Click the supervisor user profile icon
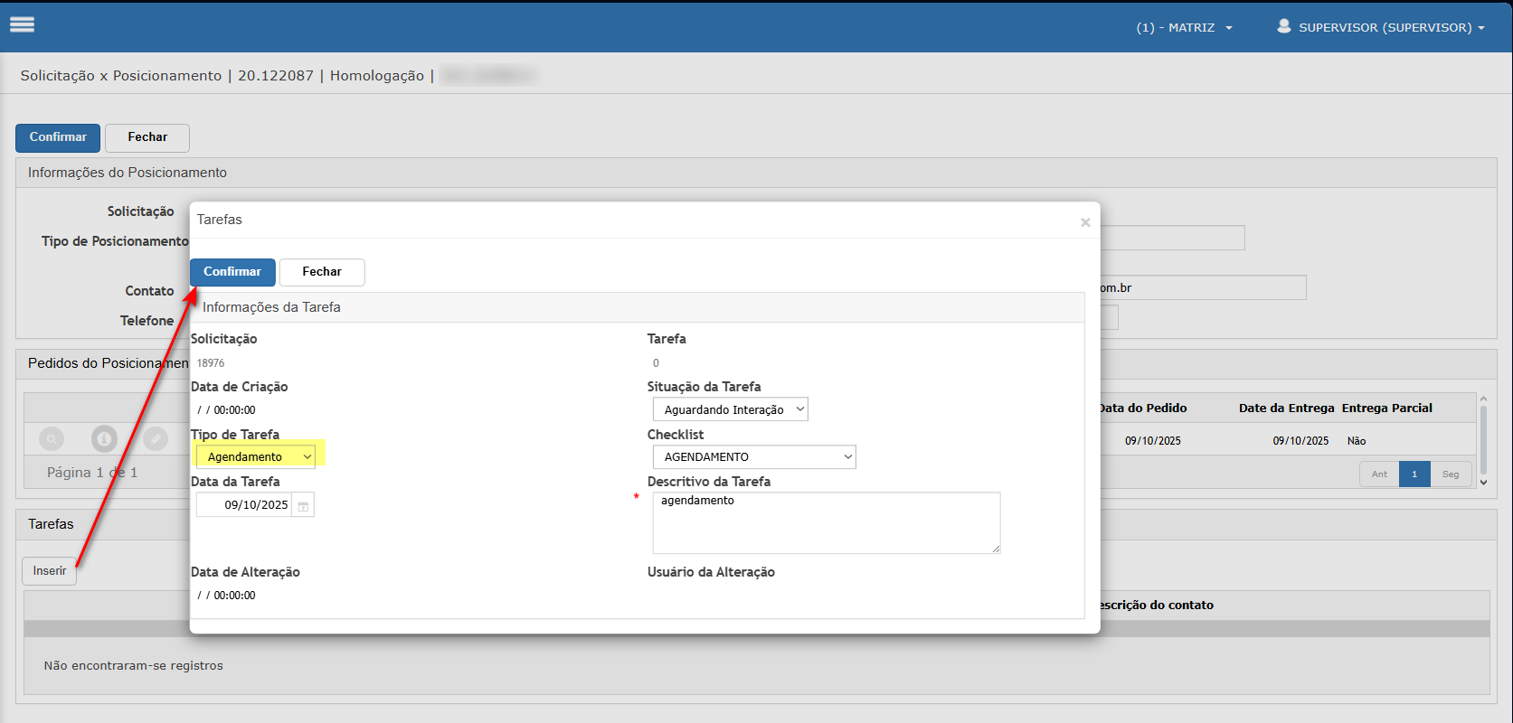The width and height of the screenshot is (1513, 723). pos(1283,26)
